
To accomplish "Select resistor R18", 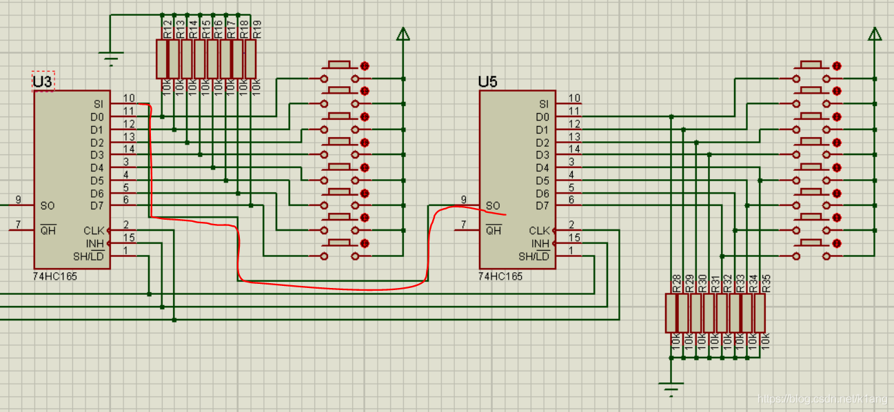I will click(x=238, y=59).
